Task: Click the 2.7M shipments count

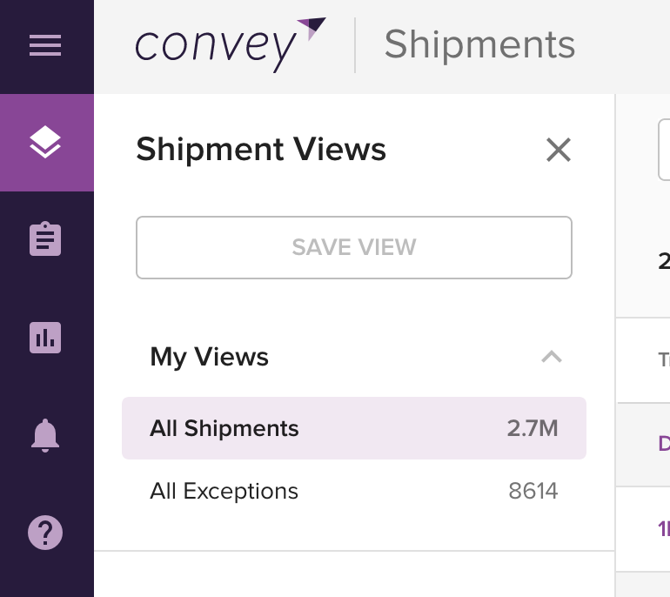Action: pyautogui.click(x=533, y=428)
